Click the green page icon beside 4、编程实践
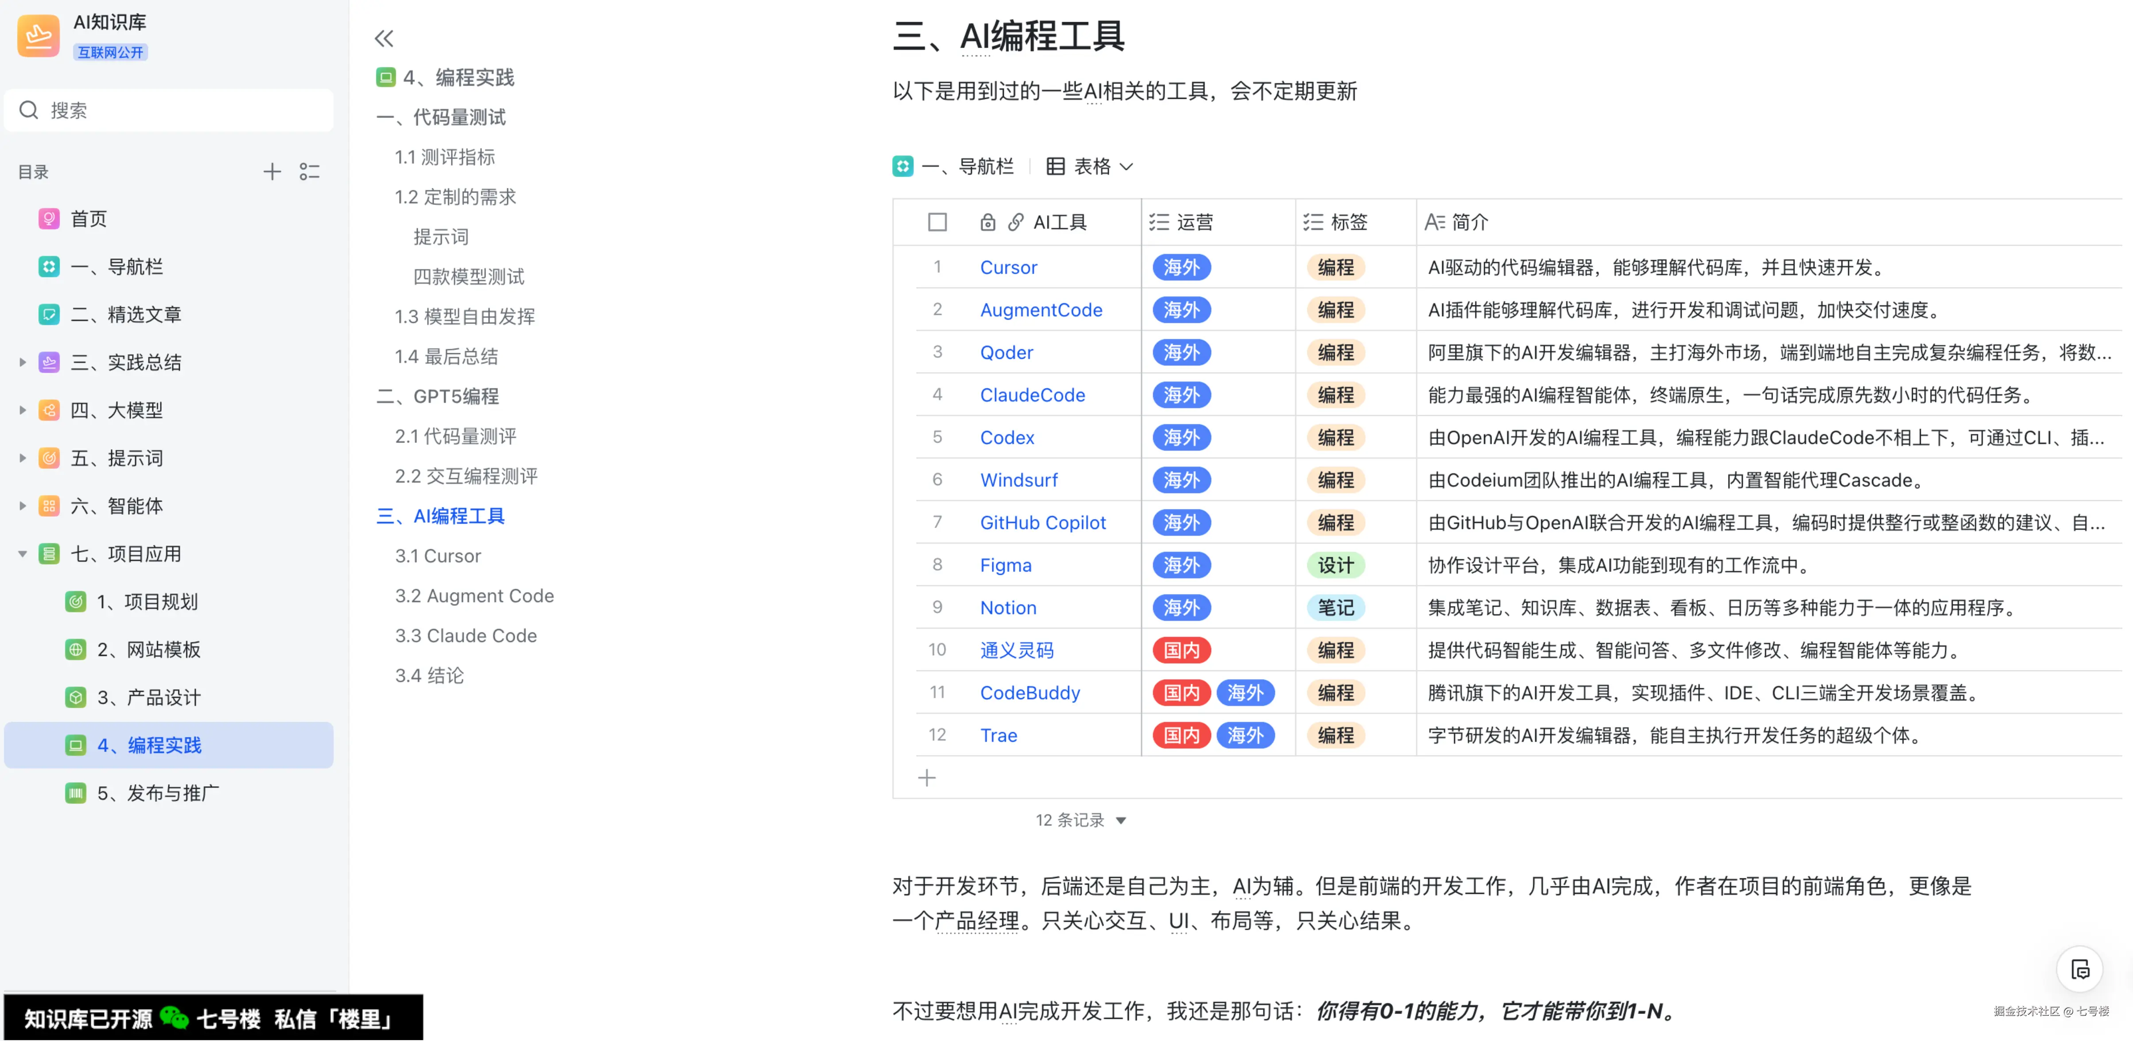 pyautogui.click(x=386, y=77)
